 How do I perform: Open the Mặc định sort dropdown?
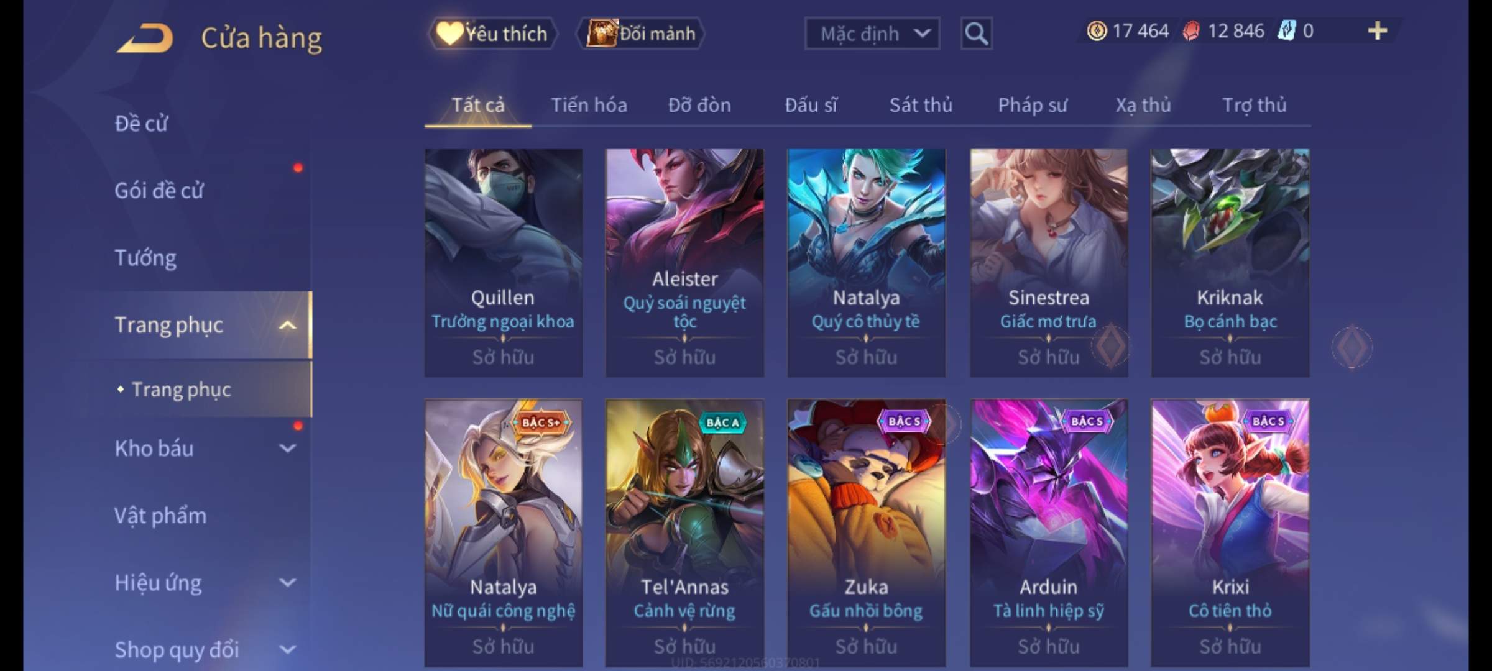[x=872, y=34]
